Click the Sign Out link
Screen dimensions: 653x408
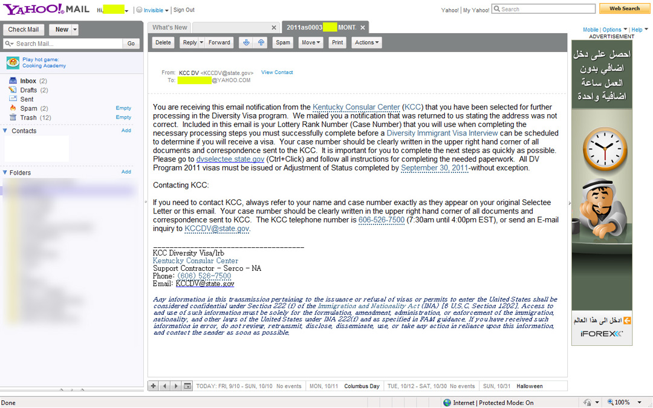[x=184, y=10]
